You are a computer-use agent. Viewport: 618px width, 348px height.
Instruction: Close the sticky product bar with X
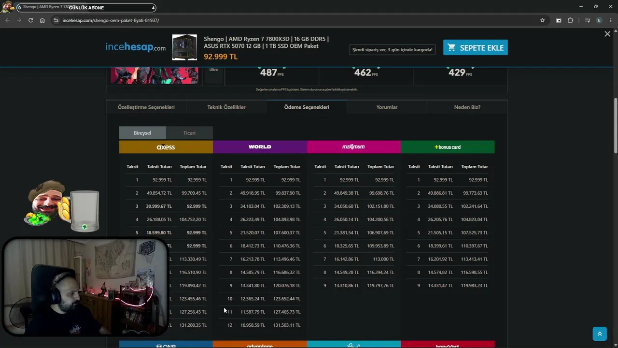coord(607,34)
